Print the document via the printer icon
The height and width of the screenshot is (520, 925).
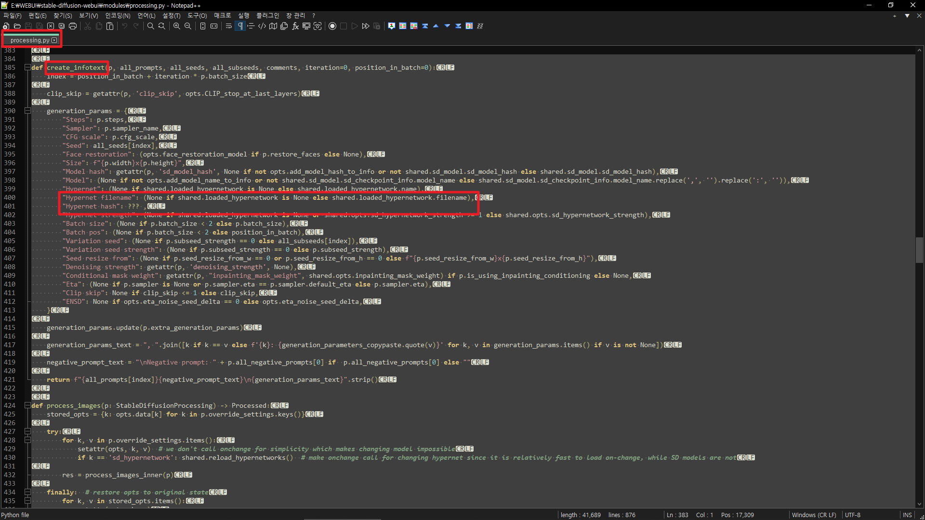tap(72, 26)
